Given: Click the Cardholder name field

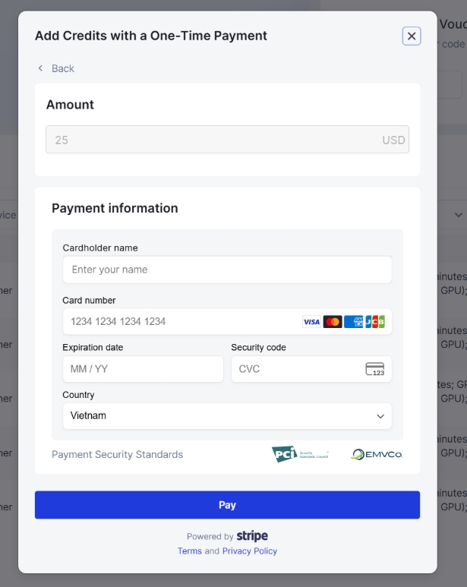Looking at the screenshot, I should [x=227, y=270].
